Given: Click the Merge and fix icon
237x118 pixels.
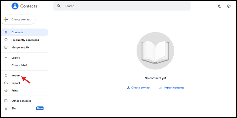Looking at the screenshot, I should [6, 47].
